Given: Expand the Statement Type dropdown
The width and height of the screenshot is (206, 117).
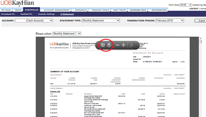Looking at the screenshot, I should (101, 21).
